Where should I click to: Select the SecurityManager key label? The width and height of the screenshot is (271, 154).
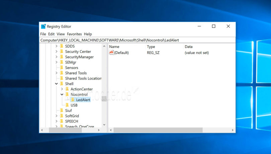(x=79, y=57)
